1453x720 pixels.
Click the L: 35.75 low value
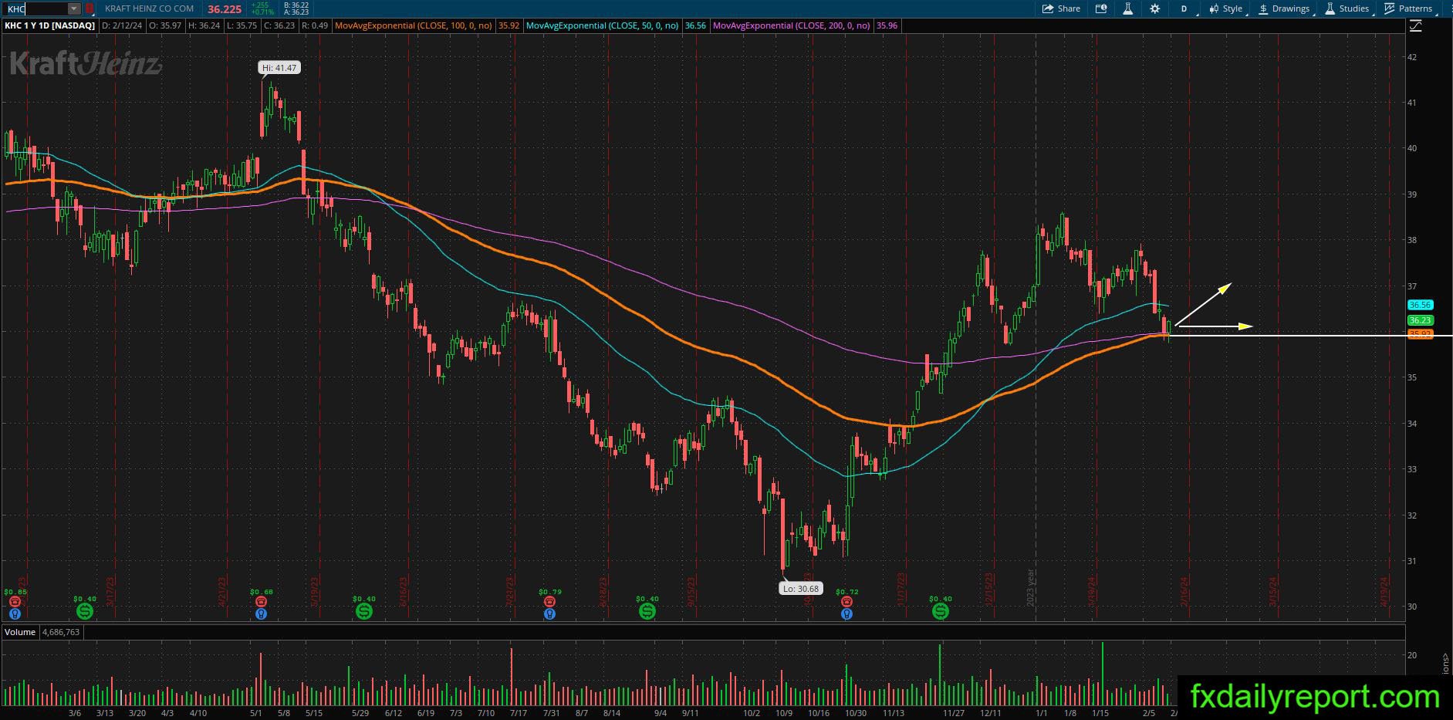(242, 25)
